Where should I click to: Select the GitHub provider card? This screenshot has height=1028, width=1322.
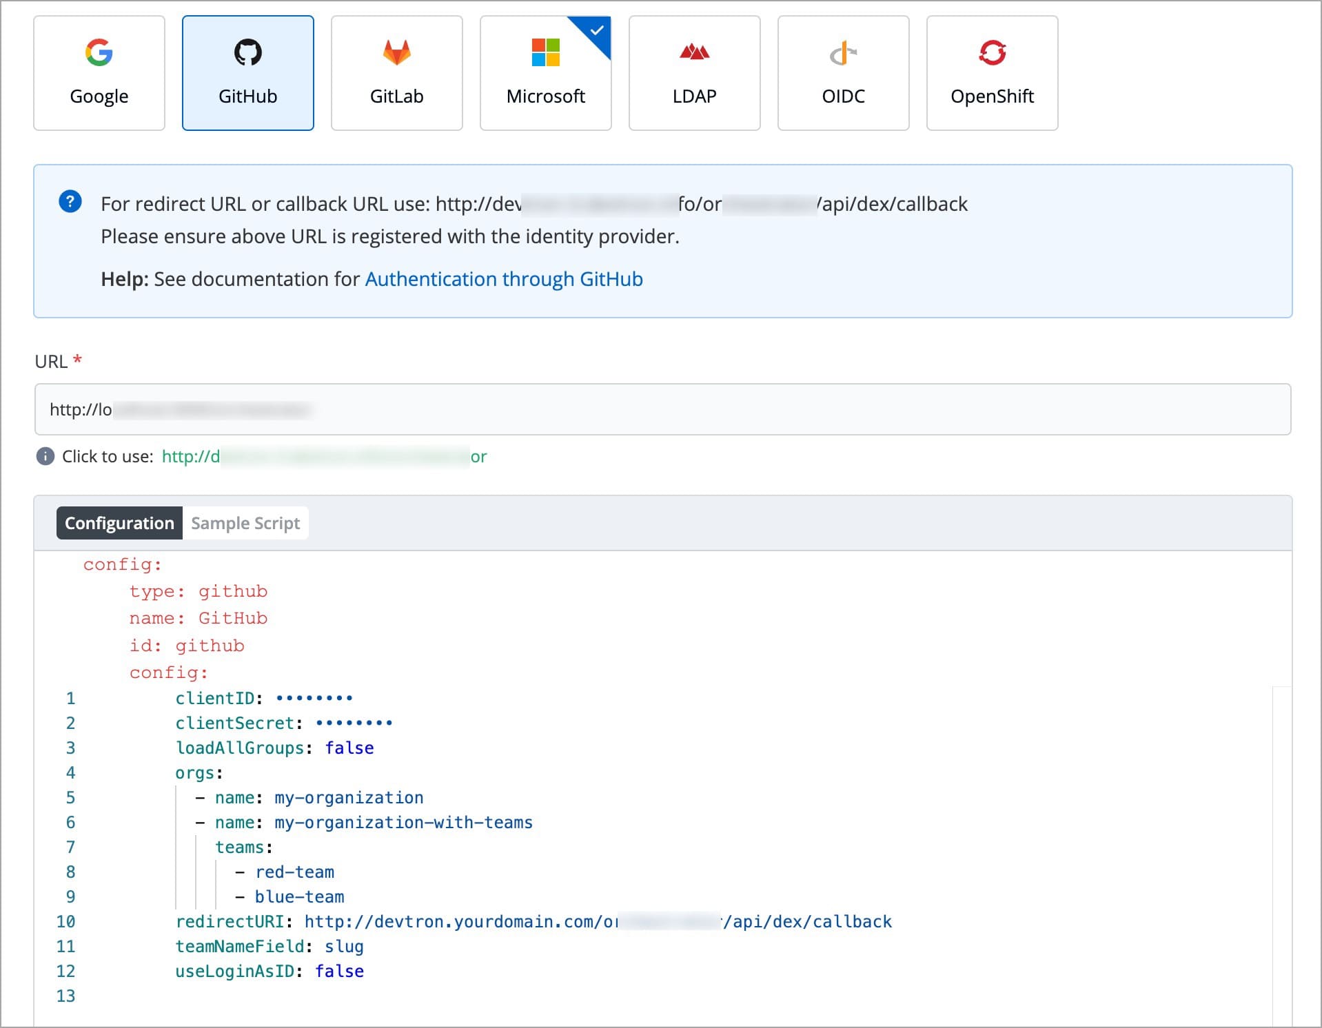247,72
